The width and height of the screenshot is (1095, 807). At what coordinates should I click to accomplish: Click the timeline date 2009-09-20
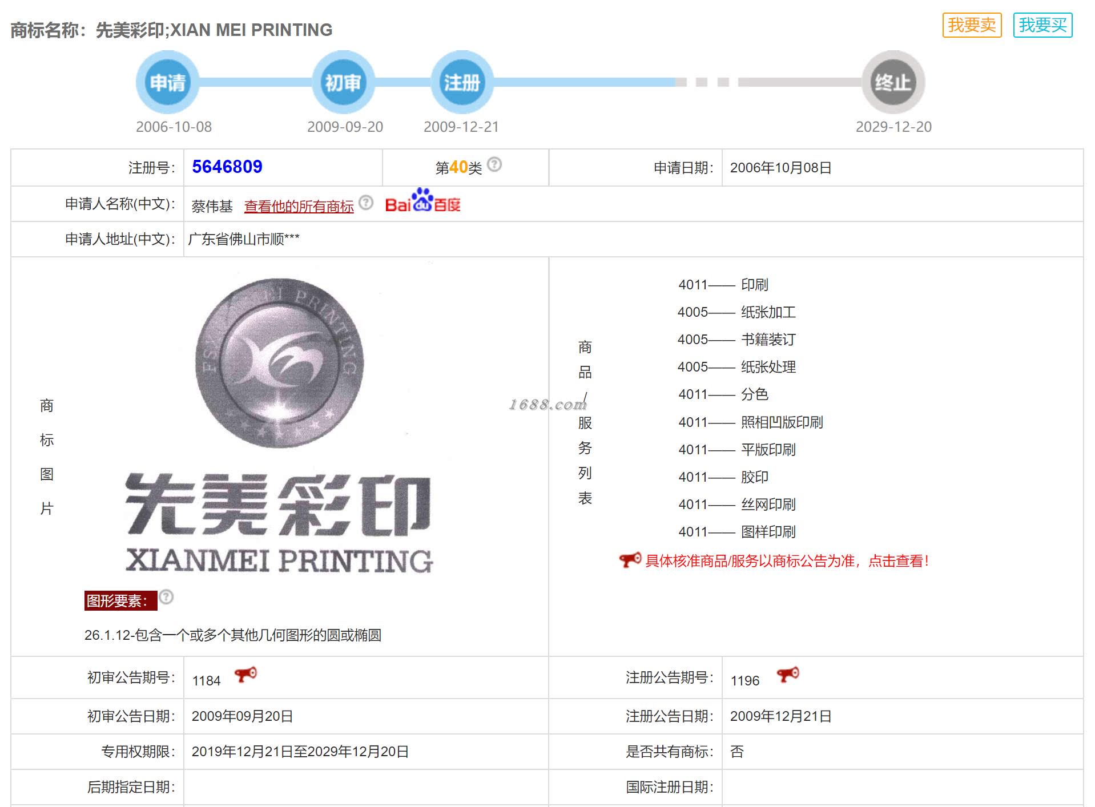pyautogui.click(x=345, y=127)
